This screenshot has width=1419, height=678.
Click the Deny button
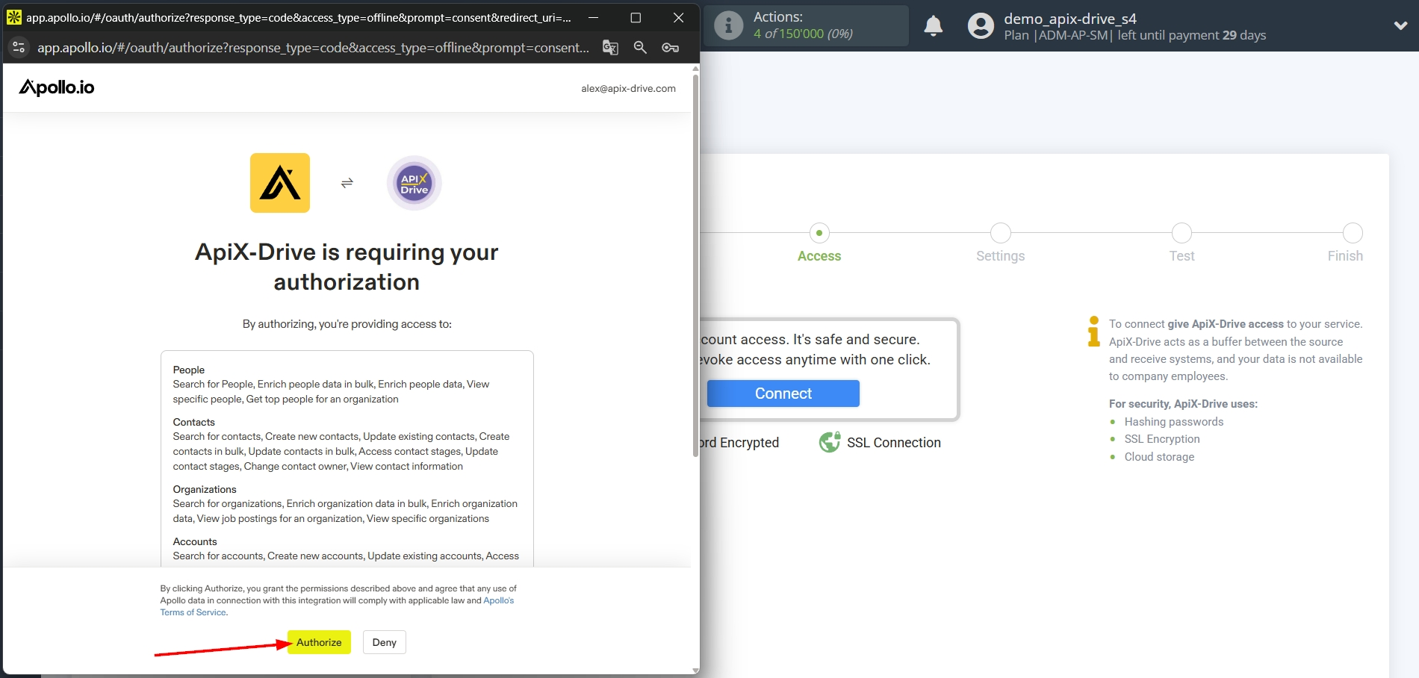pyautogui.click(x=384, y=642)
